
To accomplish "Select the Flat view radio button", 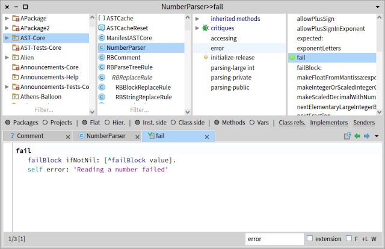I will coord(85,122).
